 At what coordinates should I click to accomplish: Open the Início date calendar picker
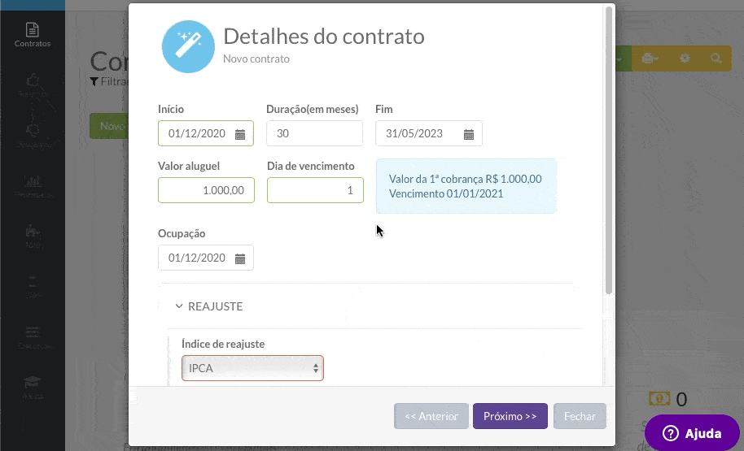pos(240,134)
